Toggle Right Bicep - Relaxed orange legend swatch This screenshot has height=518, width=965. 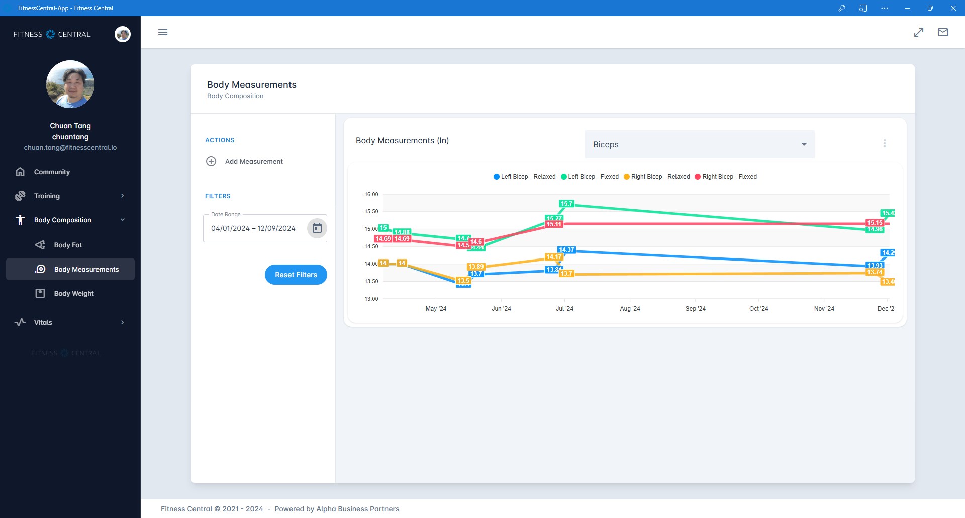coord(627,177)
